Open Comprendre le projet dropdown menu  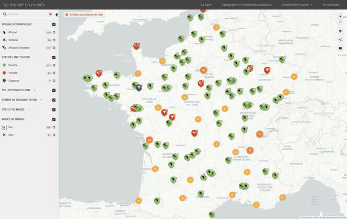coord(297,5)
